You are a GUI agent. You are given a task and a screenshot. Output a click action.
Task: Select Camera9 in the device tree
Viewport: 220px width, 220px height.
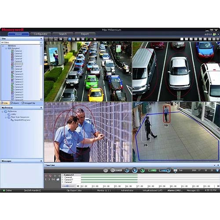(18, 72)
